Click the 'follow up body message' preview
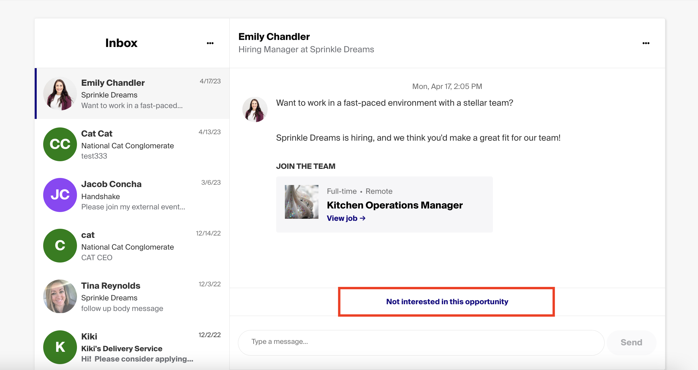 tap(122, 308)
